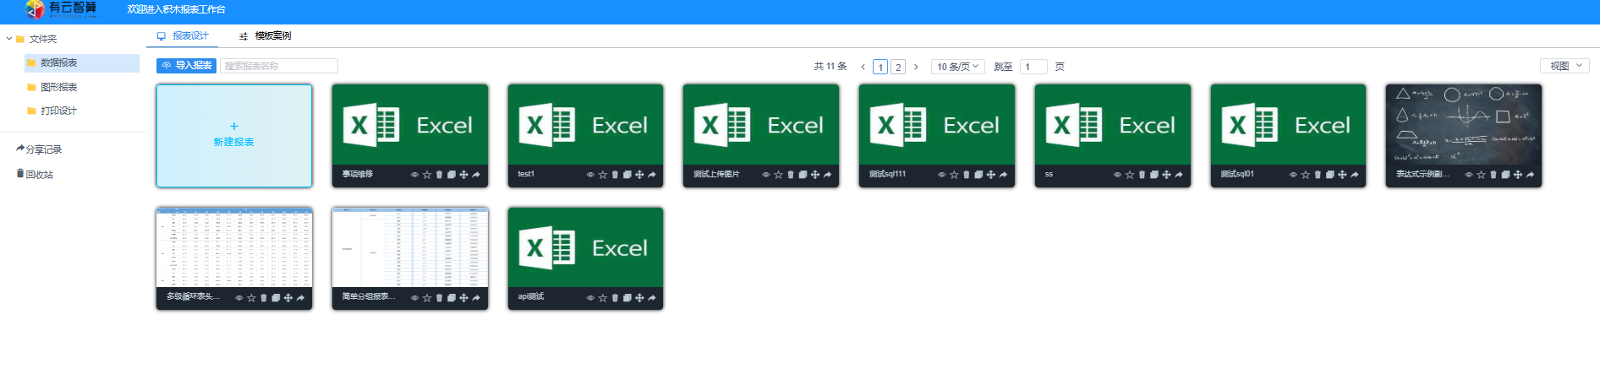Image resolution: width=1600 pixels, height=385 pixels.
Task: Delete the api测试 report using its trash icon
Action: coord(615,298)
